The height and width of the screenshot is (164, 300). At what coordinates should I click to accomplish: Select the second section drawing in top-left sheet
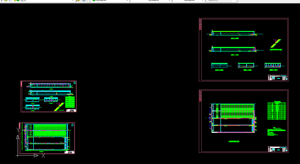pos(51,93)
